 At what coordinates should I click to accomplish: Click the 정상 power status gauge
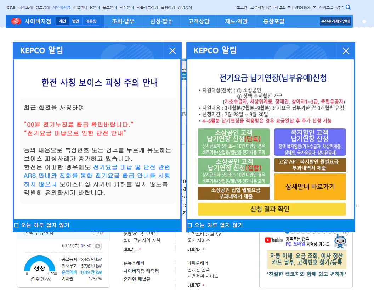click(x=40, y=265)
